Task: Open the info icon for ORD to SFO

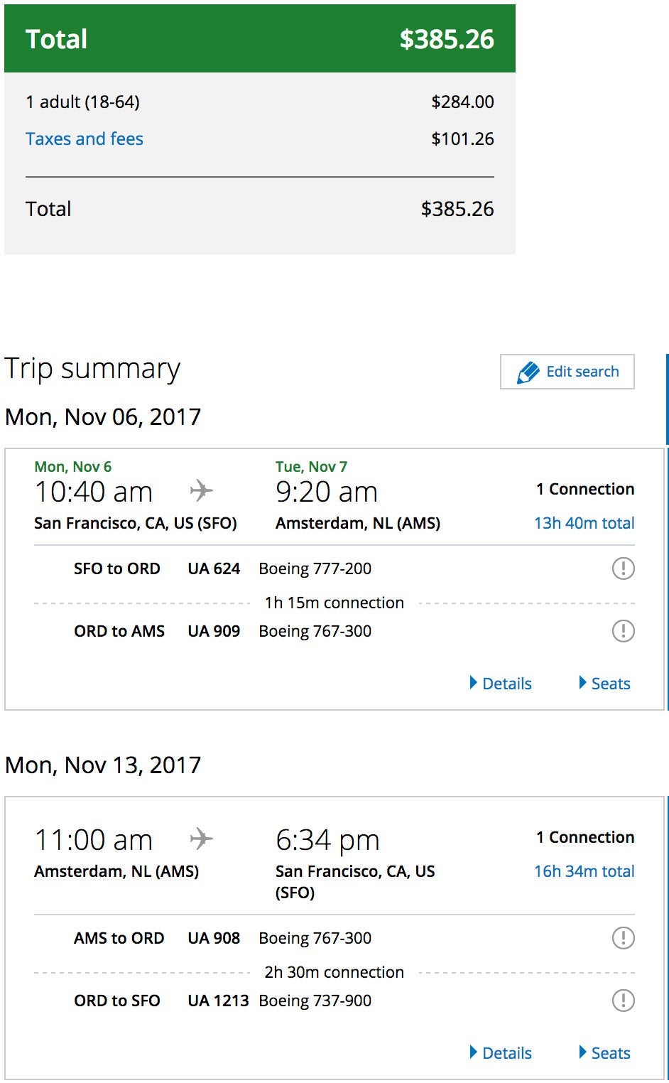Action: coord(623,1001)
